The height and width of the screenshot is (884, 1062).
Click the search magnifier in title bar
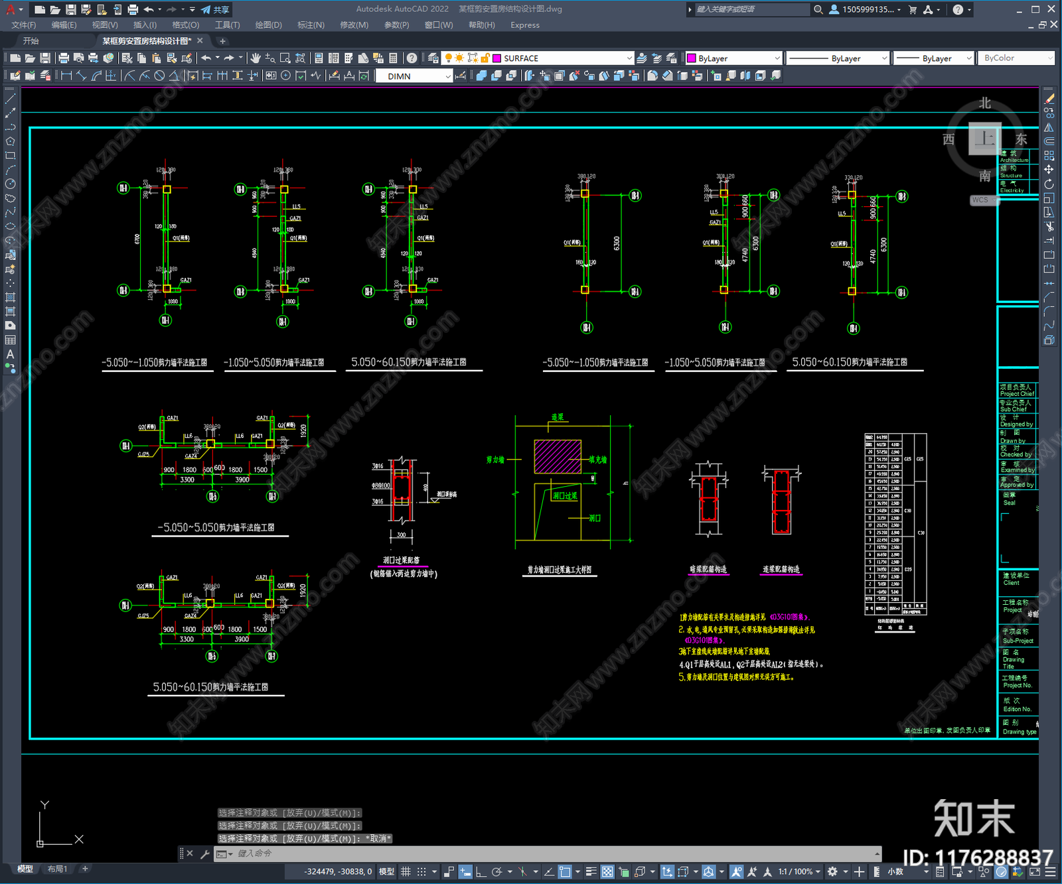pyautogui.click(x=818, y=9)
